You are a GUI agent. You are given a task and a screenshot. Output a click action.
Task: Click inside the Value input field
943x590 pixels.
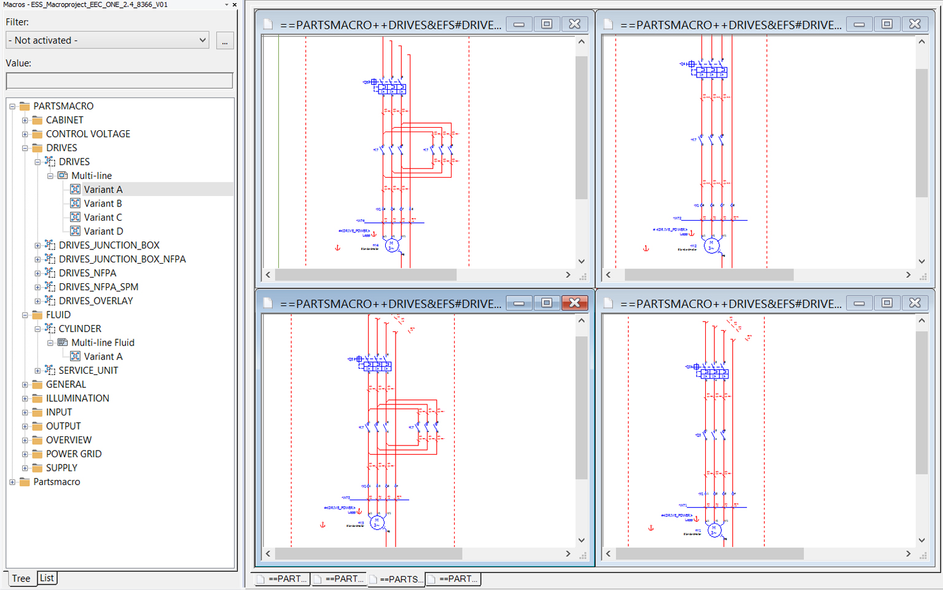(119, 81)
